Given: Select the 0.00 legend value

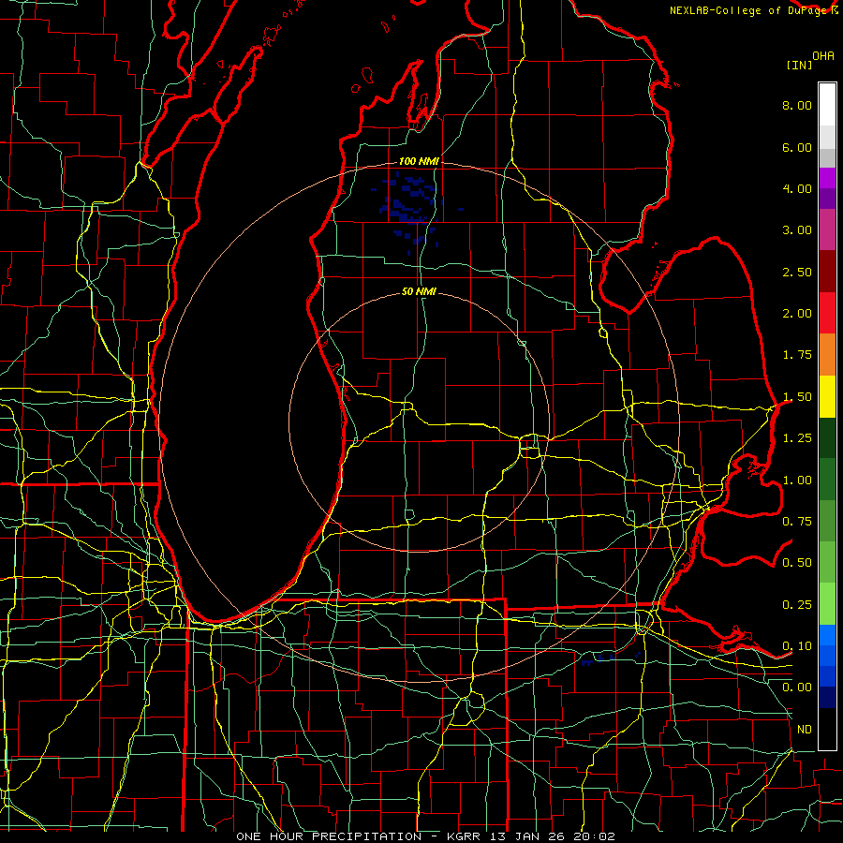Looking at the screenshot, I should (x=797, y=688).
